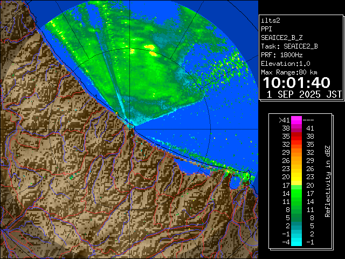345x259 pixels.
Task: Click the vertical Reflectivity in dBZ label
Action: (x=327, y=181)
